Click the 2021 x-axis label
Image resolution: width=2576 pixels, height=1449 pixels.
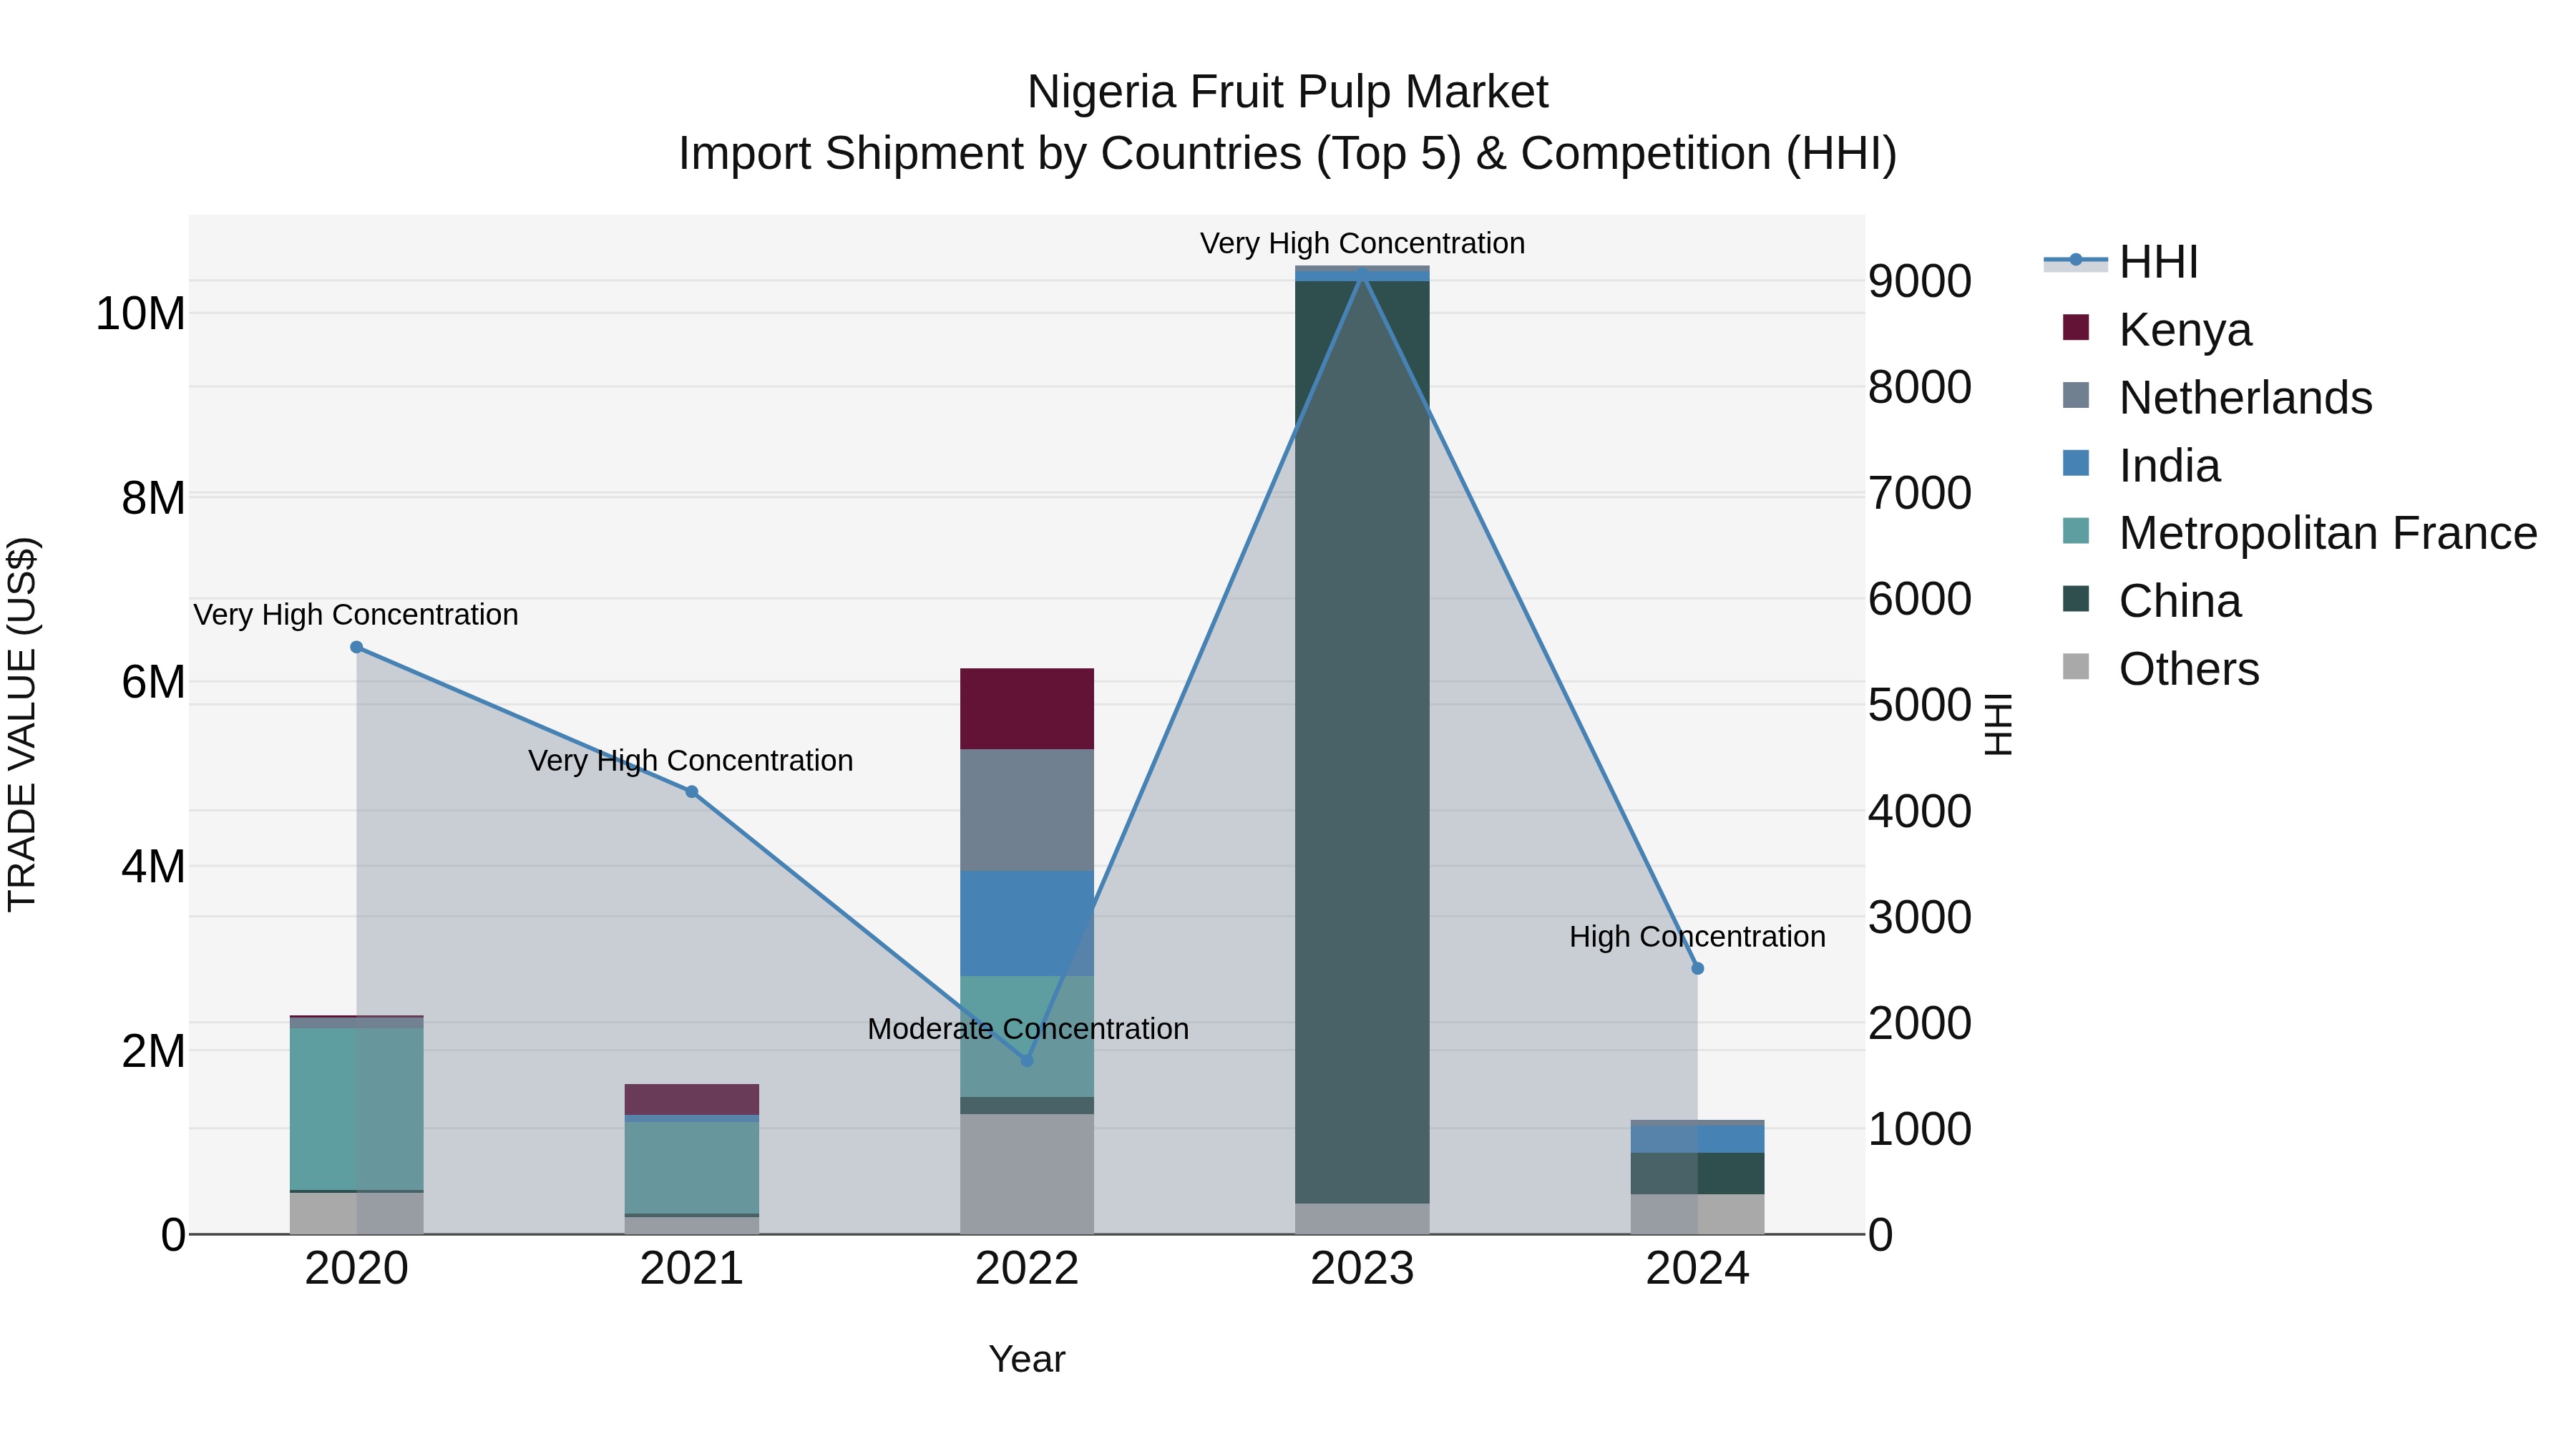[x=692, y=1269]
